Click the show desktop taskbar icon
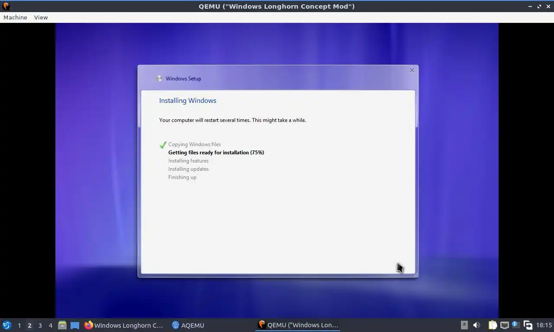Screen dimensions: 554x332 (x=75, y=325)
